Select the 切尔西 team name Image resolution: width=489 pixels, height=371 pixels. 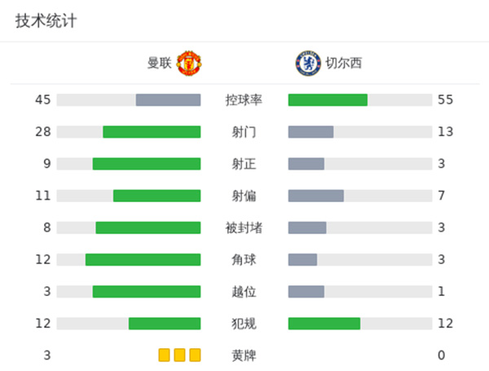(344, 63)
